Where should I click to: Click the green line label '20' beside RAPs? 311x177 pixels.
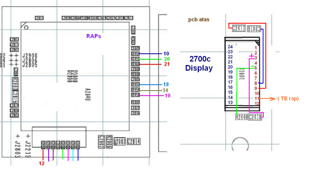pyautogui.click(x=167, y=59)
